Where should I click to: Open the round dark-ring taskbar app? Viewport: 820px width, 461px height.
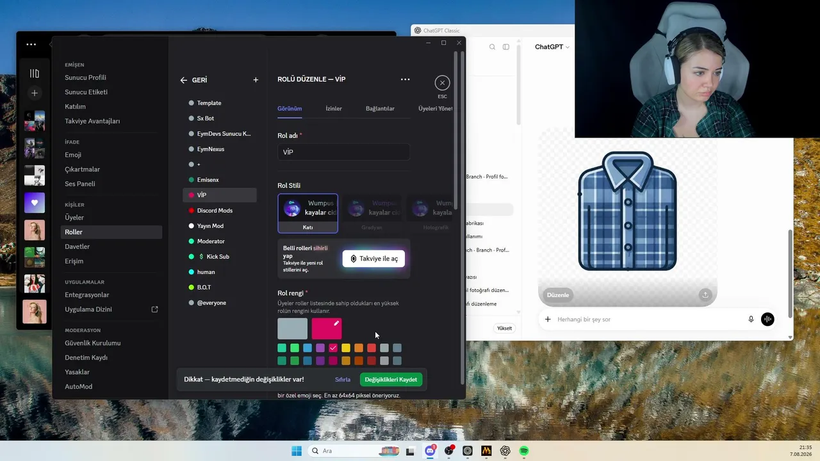[x=468, y=451]
